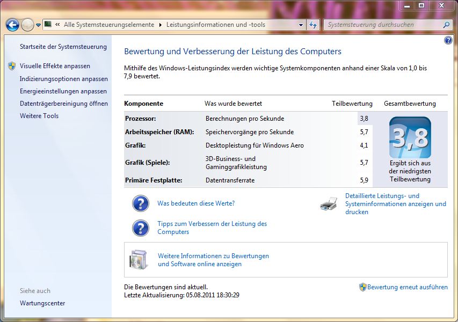Image resolution: width=458 pixels, height=322 pixels.
Task: Click shield icon beside Bewertung erneut ausführen
Action: [x=363, y=287]
